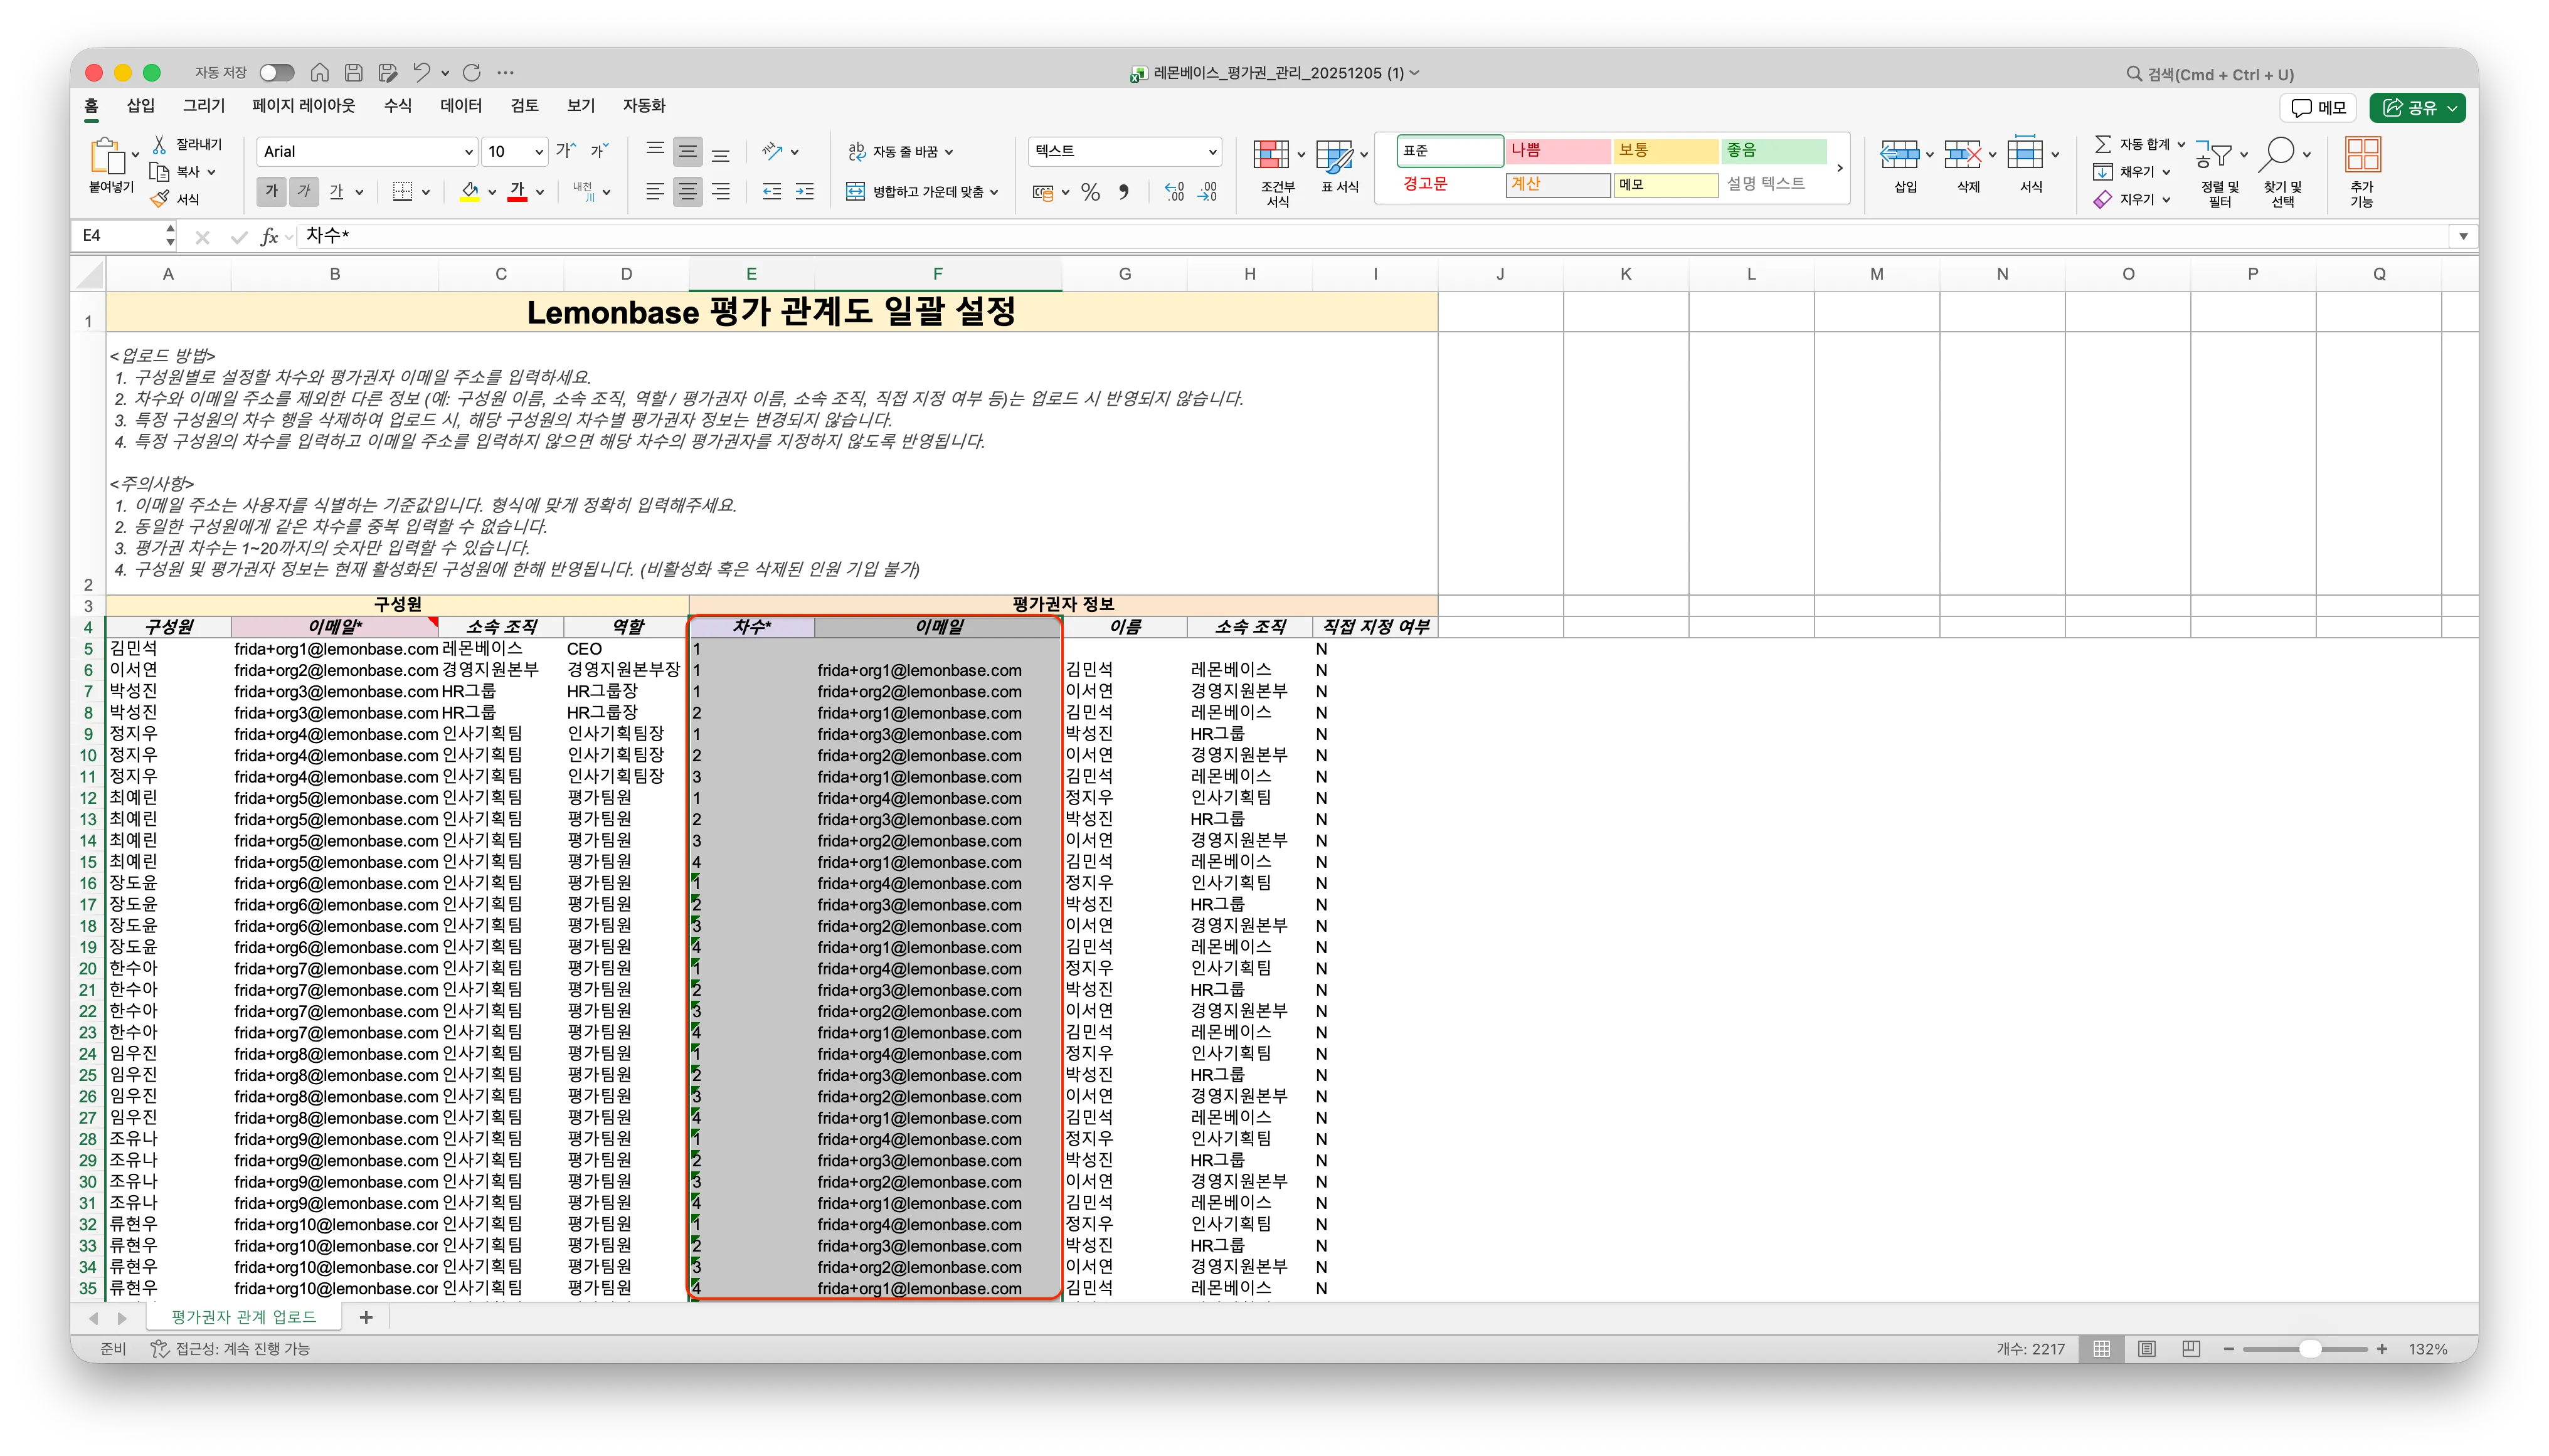2549x1456 pixels.
Task: Expand the merge and center (병합하고 가운데 맞춤) dropdown
Action: [x=994, y=192]
